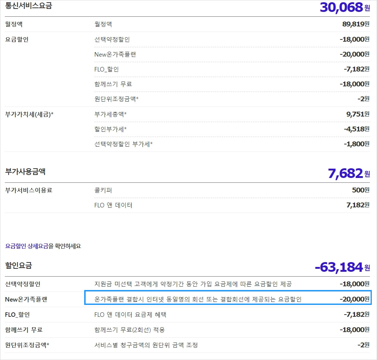Select the 할인요금 section heading
Viewport: 377px width, 360px height.
coord(19,266)
